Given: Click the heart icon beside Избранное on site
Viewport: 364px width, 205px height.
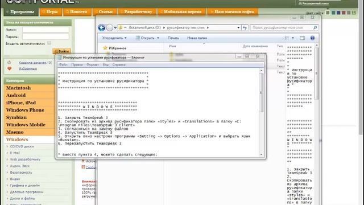Looking at the screenshot, I should tap(9, 68).
